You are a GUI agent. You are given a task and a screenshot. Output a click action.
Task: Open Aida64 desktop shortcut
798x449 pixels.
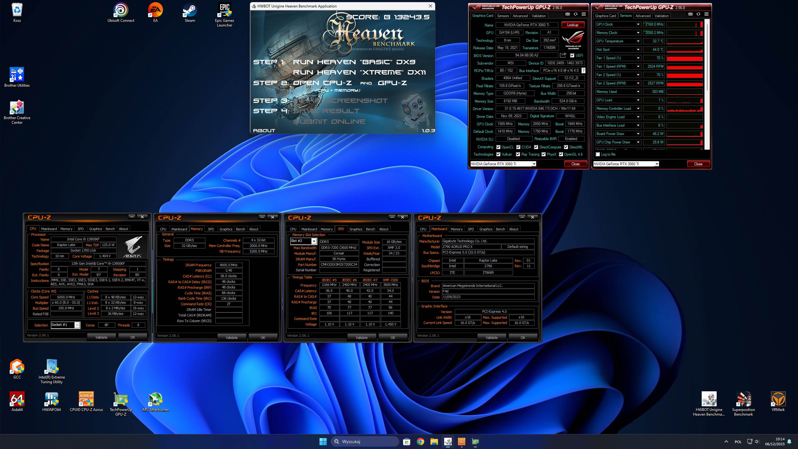pyautogui.click(x=17, y=401)
